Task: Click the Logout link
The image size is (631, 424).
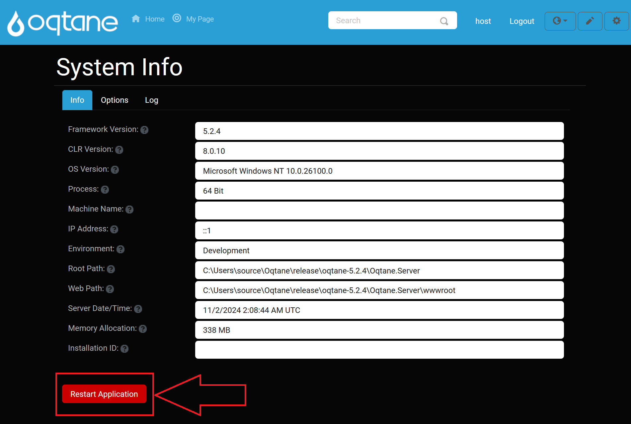Action: click(522, 21)
